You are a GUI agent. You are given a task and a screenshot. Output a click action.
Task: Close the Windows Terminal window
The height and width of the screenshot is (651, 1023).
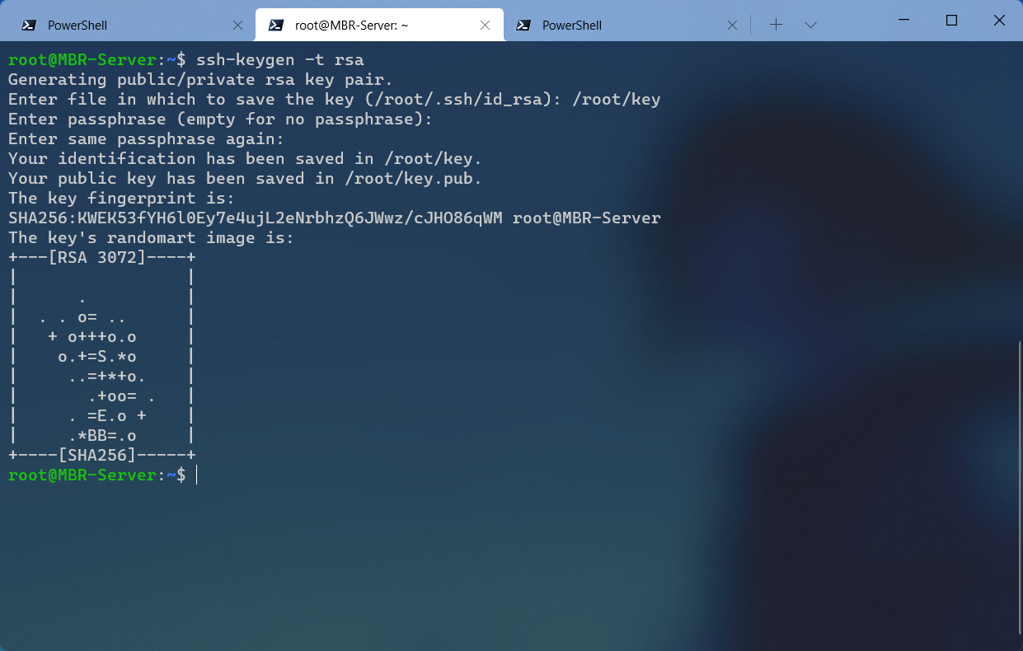pos(999,21)
